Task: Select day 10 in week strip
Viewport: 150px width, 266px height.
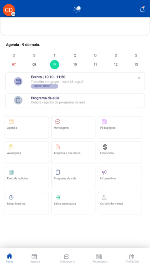Action: point(75,65)
